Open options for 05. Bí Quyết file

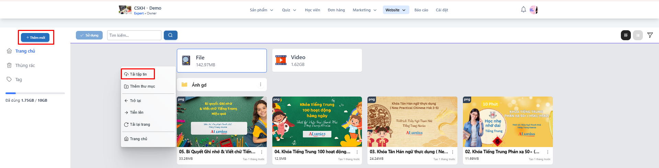262,152
